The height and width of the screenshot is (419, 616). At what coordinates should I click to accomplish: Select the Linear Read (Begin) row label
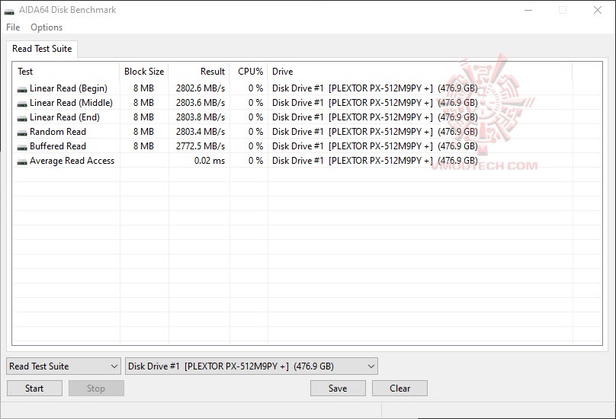coord(69,88)
